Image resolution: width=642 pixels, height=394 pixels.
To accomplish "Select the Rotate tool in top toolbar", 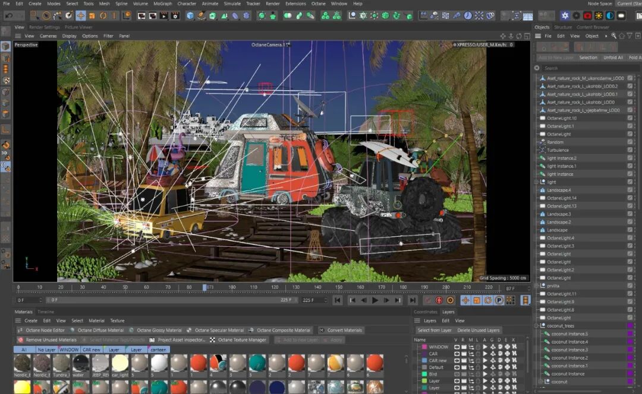I will click(103, 16).
